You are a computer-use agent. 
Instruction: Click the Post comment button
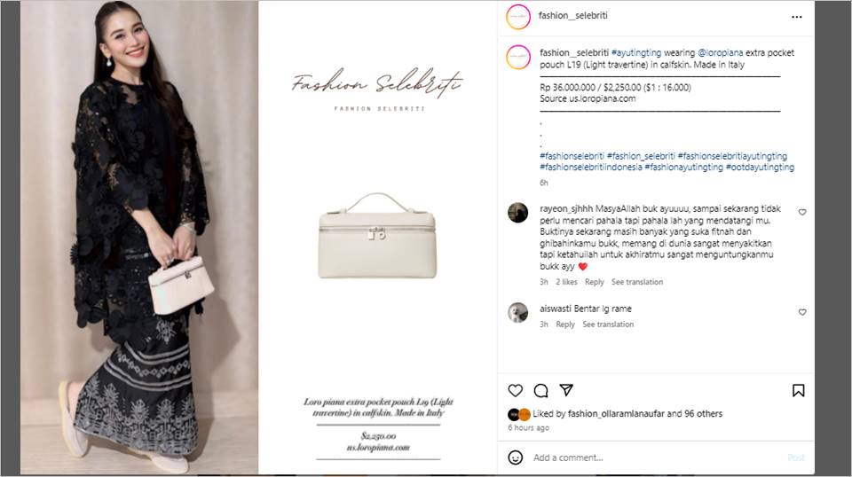click(x=795, y=457)
